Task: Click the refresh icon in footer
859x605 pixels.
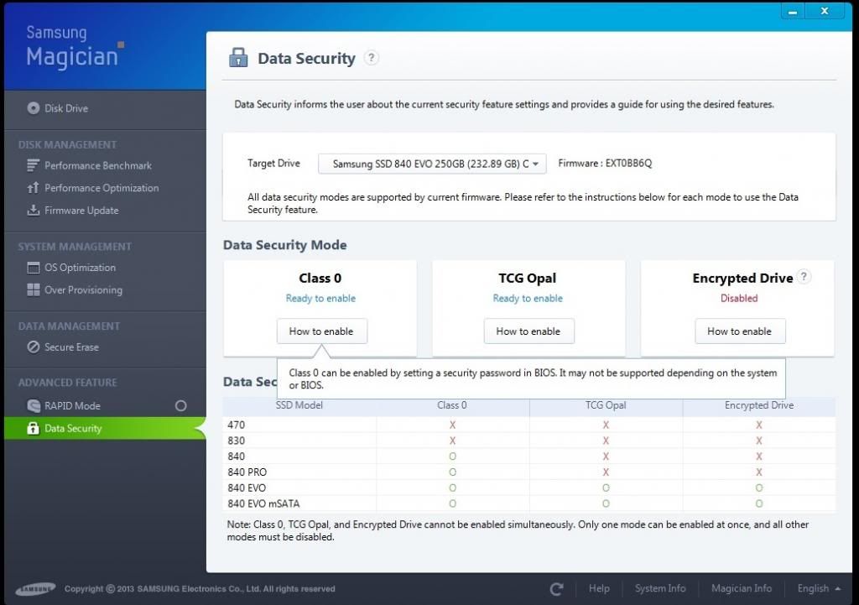Action: (x=557, y=588)
